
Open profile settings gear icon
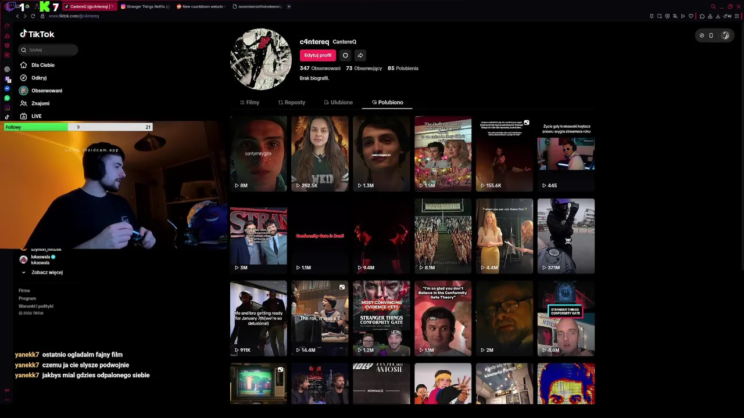(345, 55)
